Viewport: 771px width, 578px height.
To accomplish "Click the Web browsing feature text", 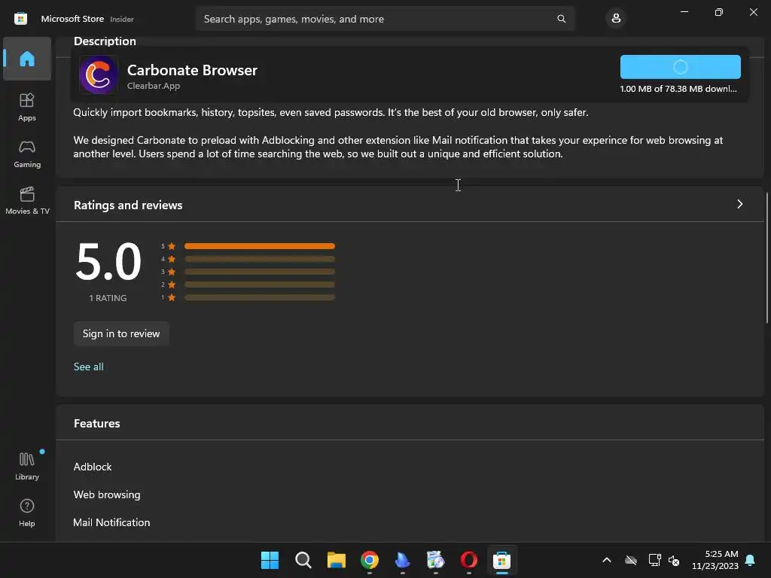I will point(107,494).
